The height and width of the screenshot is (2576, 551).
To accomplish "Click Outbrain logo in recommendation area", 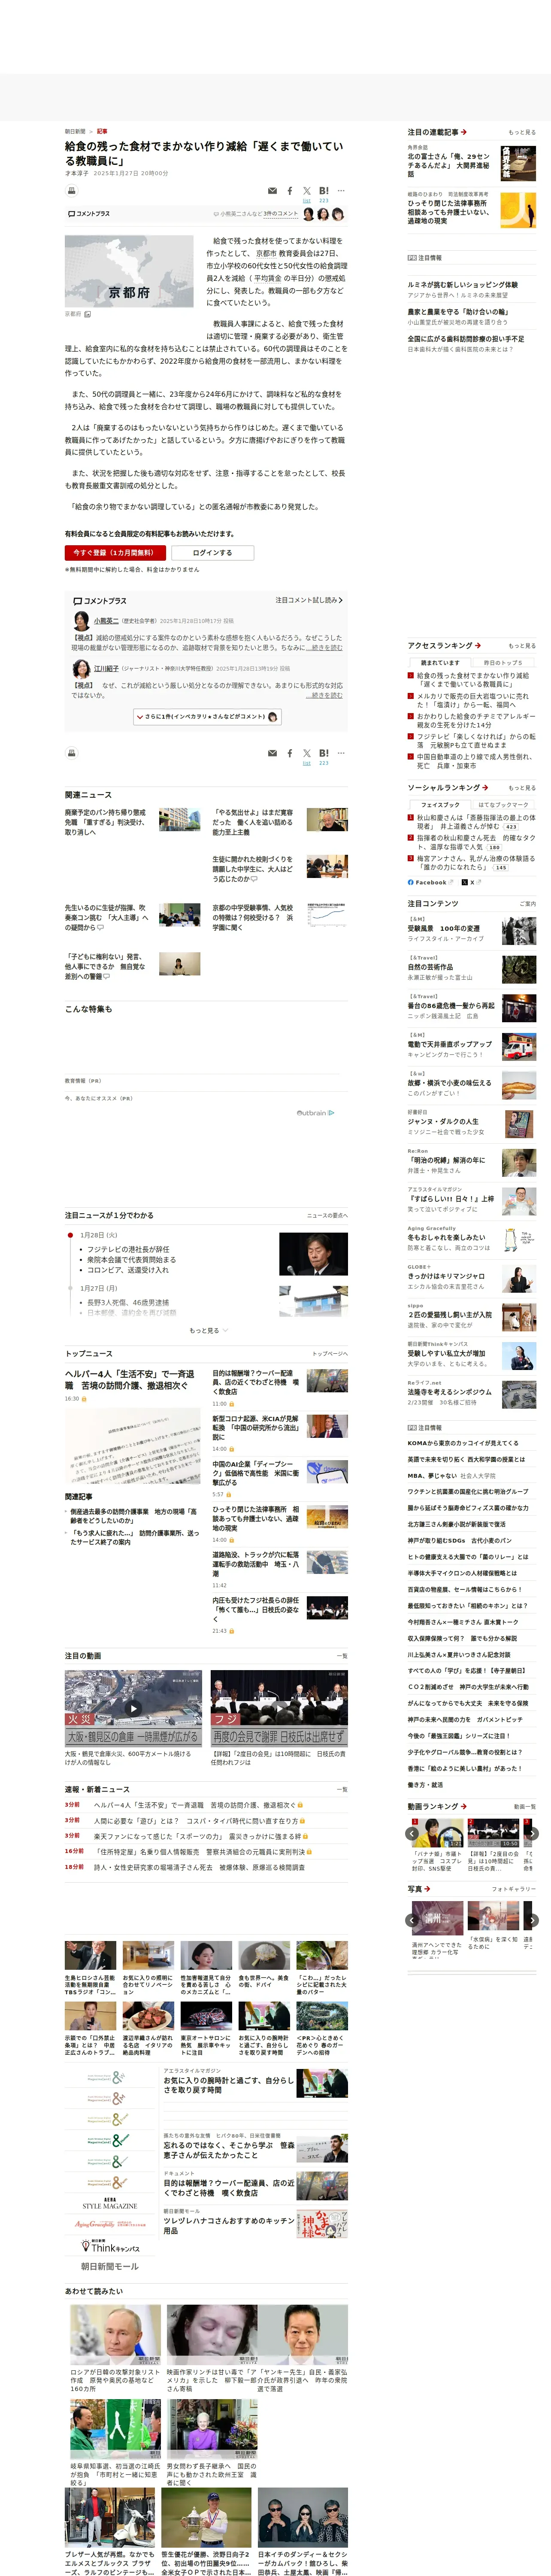I will tap(315, 1113).
